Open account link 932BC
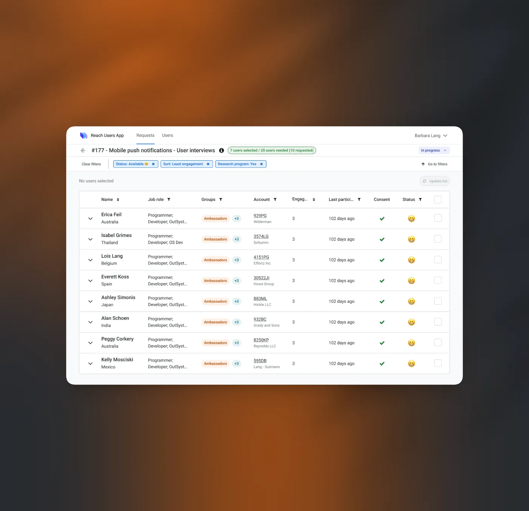Viewport: 529px width, 511px height. pyautogui.click(x=260, y=320)
